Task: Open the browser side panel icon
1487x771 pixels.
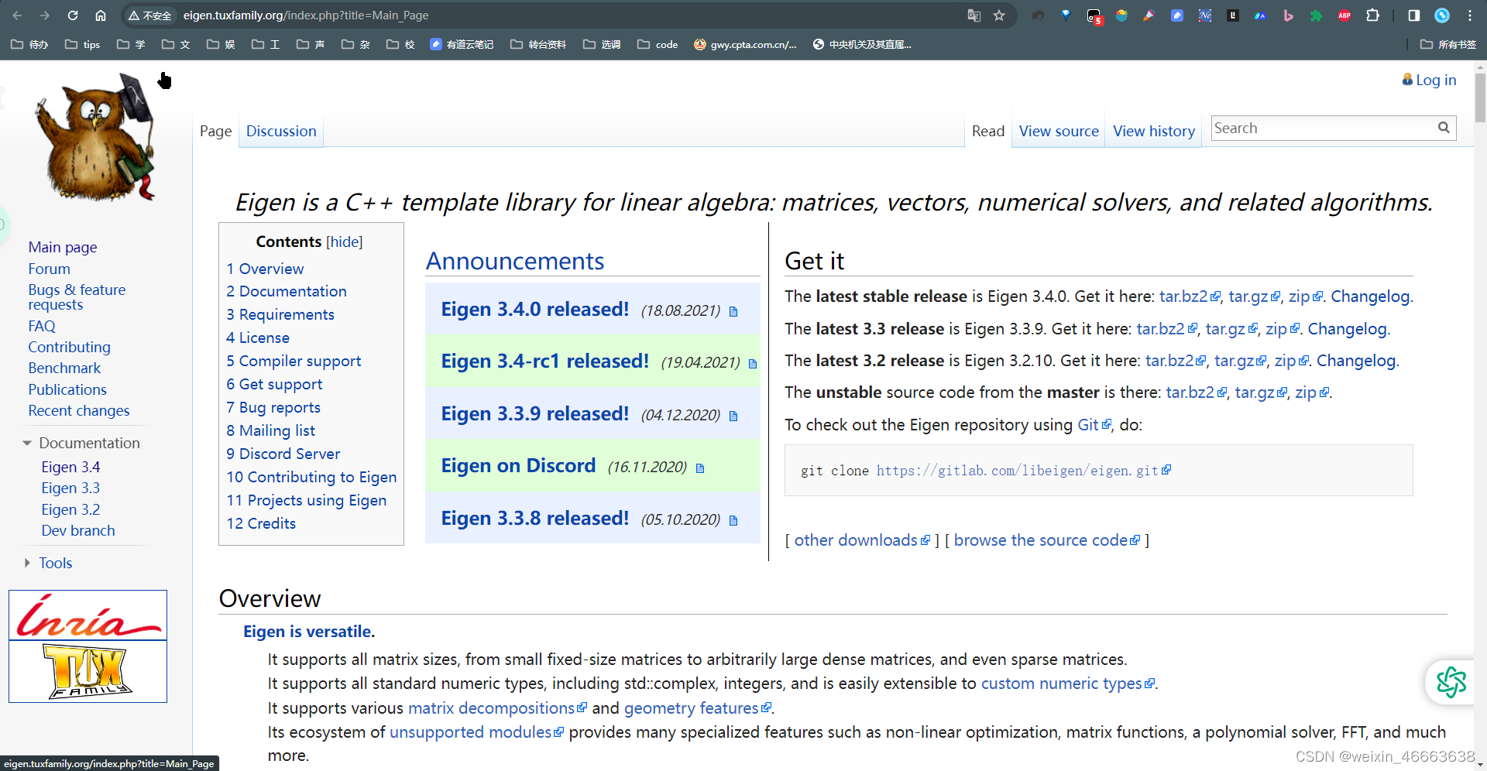Action: coord(1413,15)
